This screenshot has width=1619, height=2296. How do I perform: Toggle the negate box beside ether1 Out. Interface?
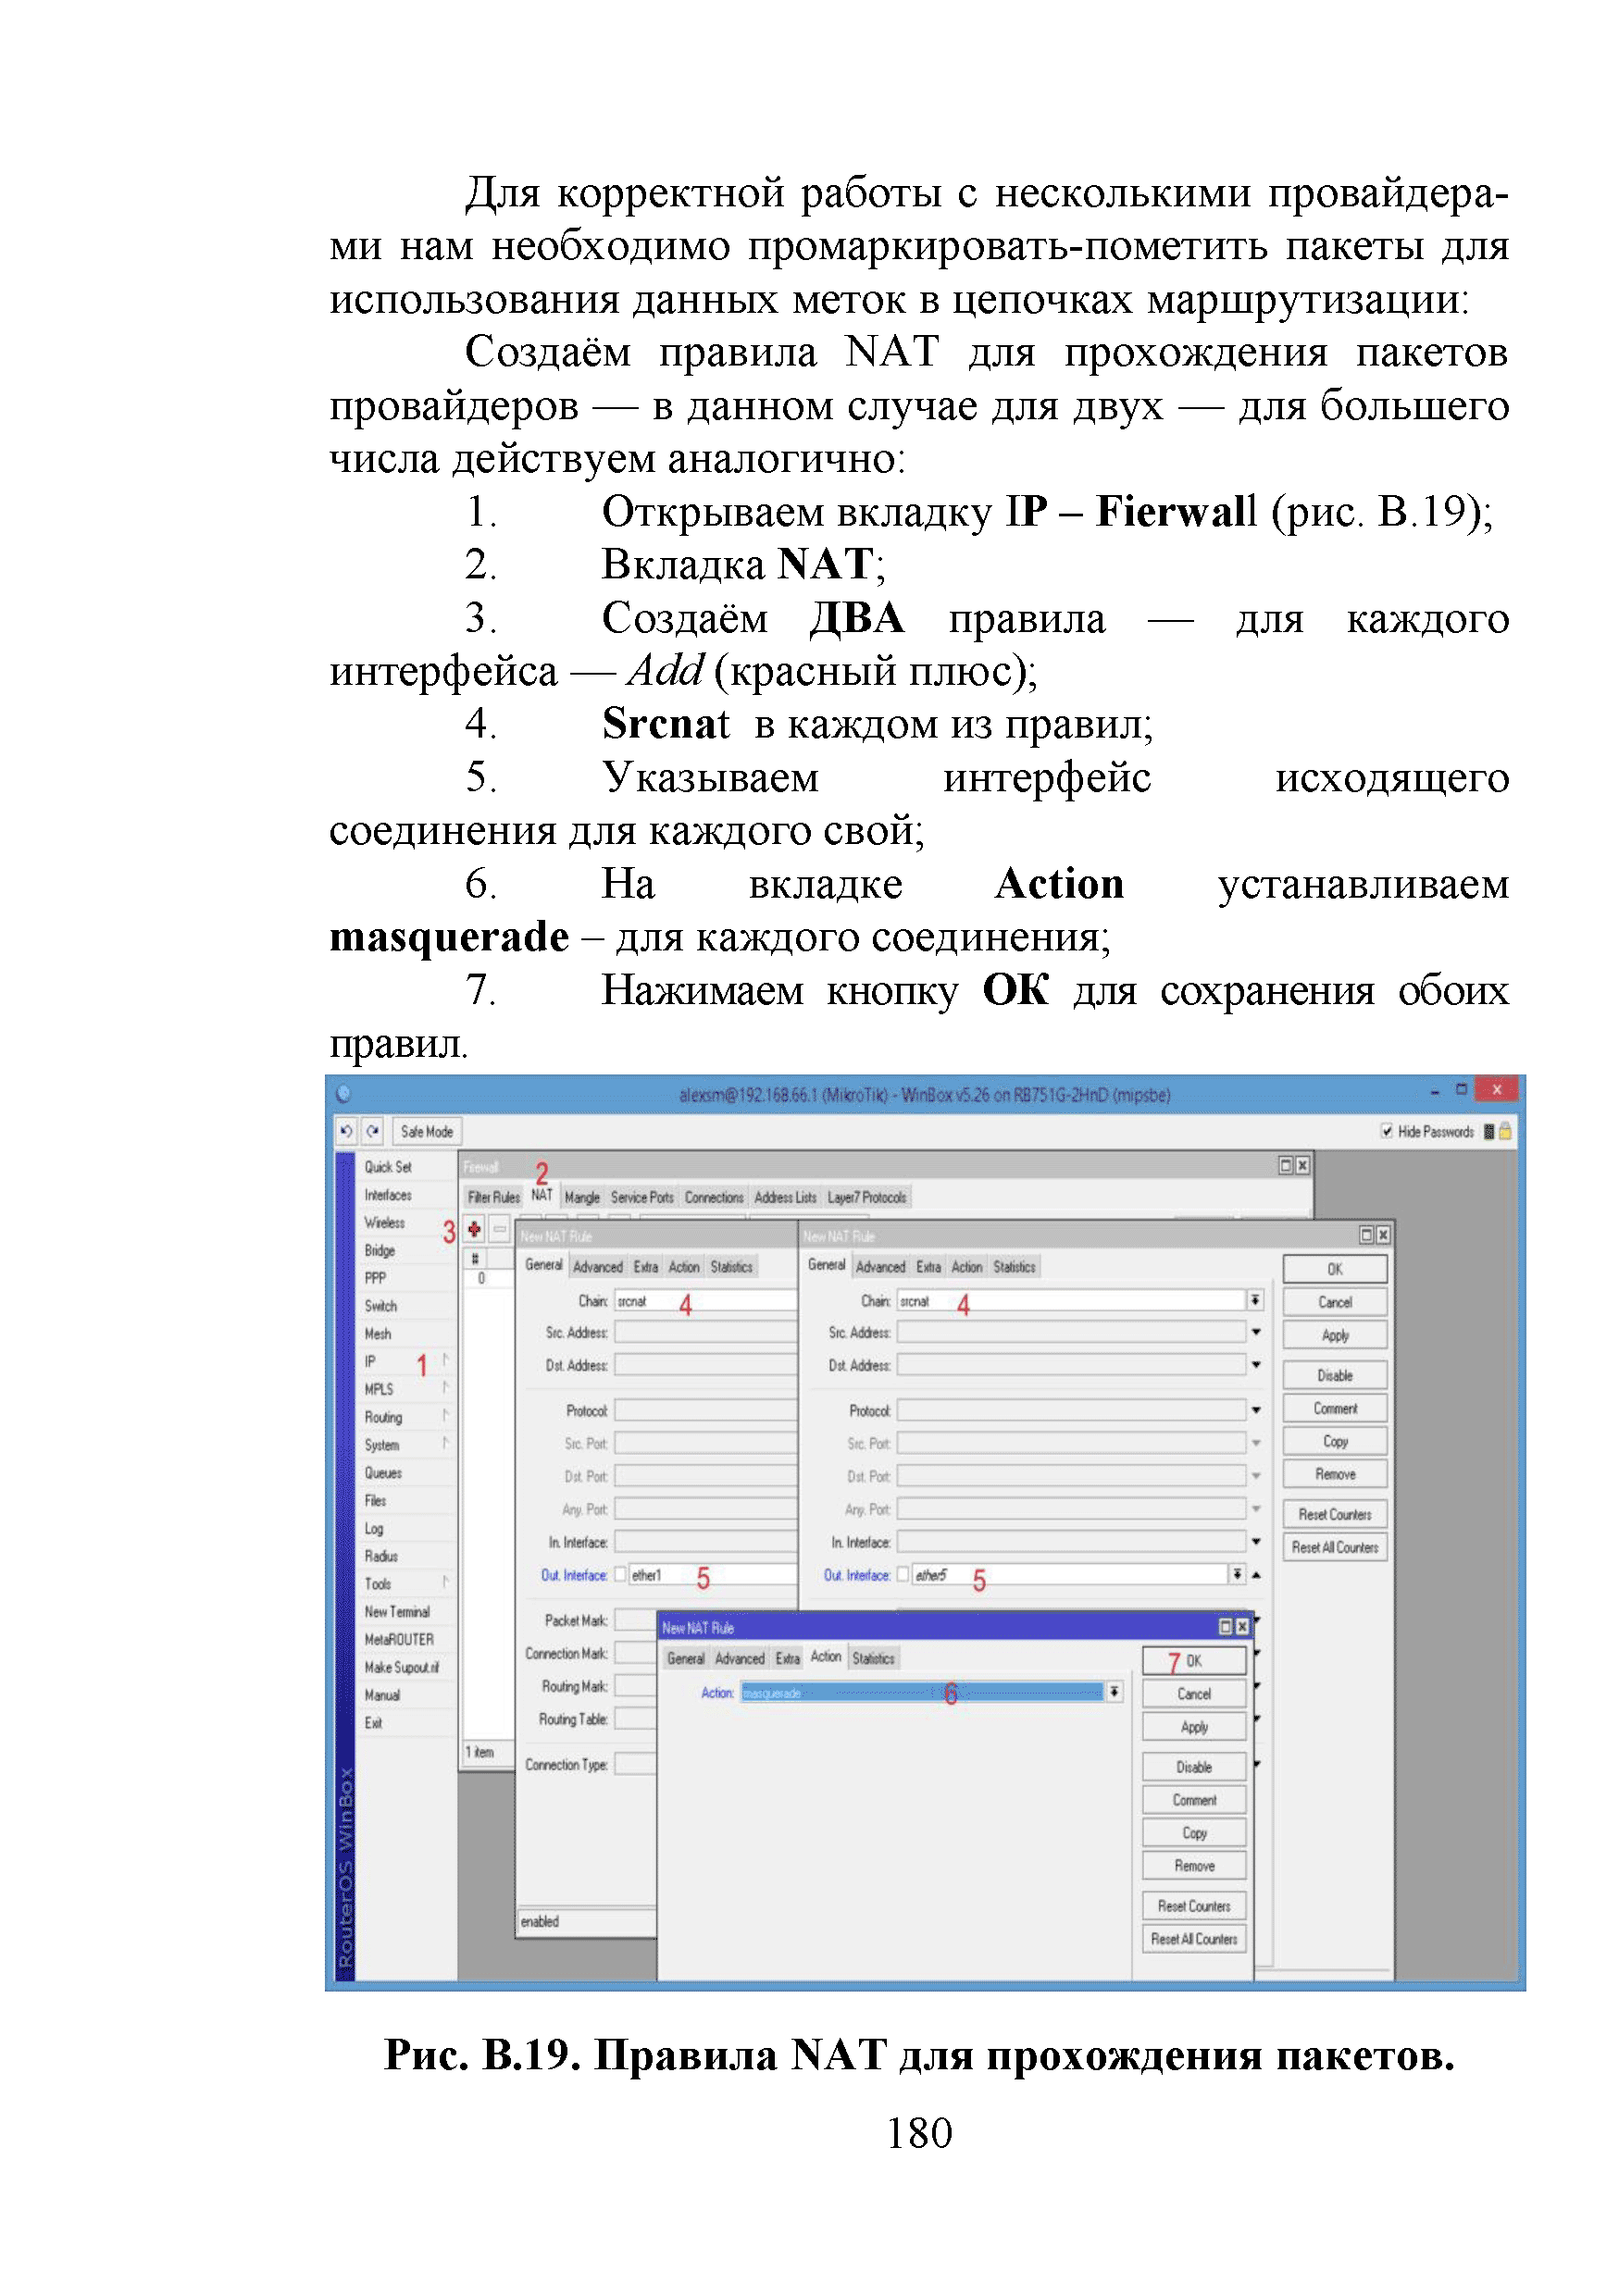pos(620,1574)
